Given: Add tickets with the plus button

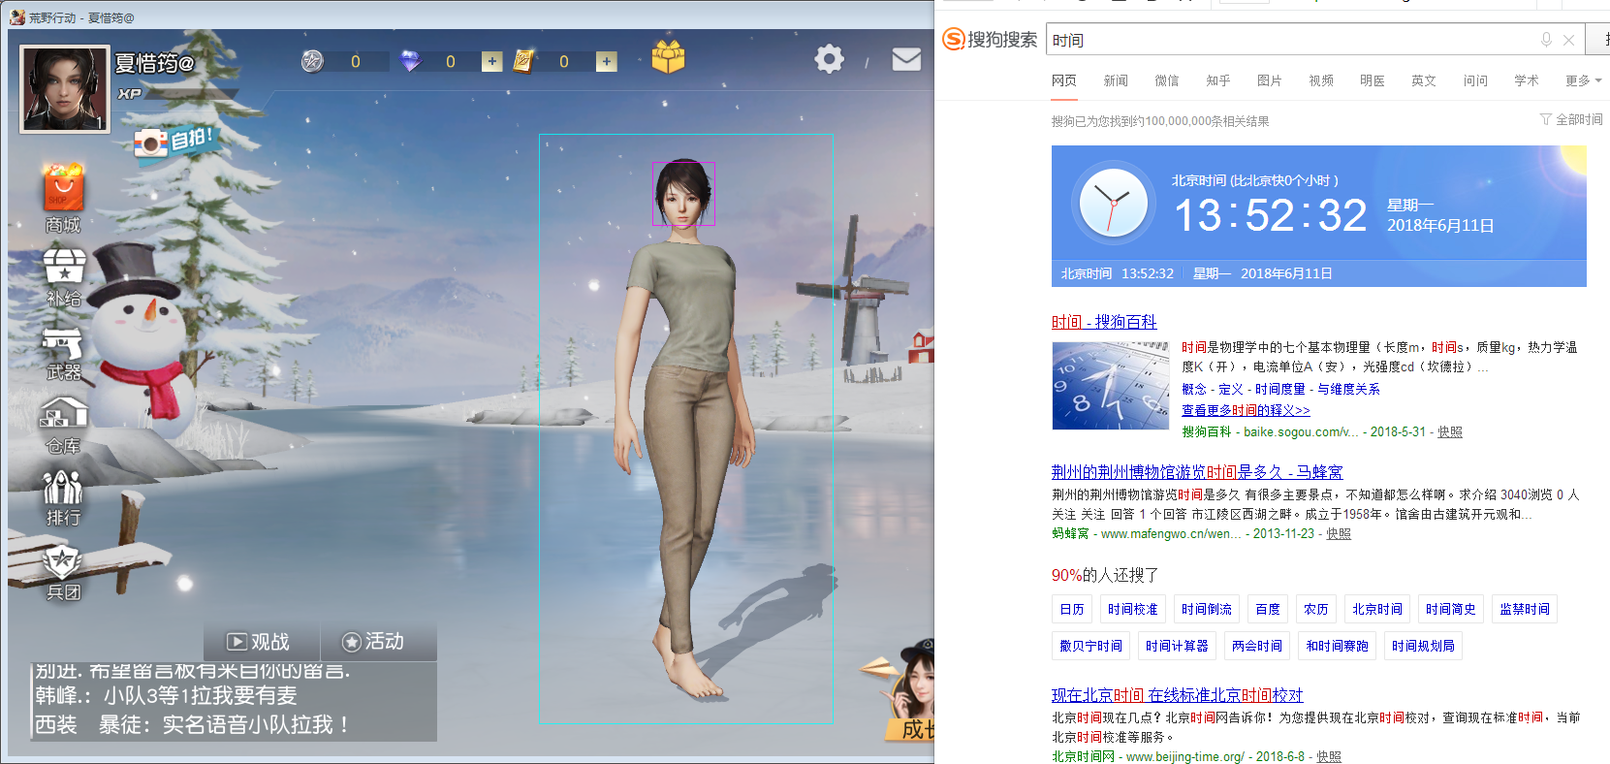Looking at the screenshot, I should pyautogui.click(x=607, y=61).
